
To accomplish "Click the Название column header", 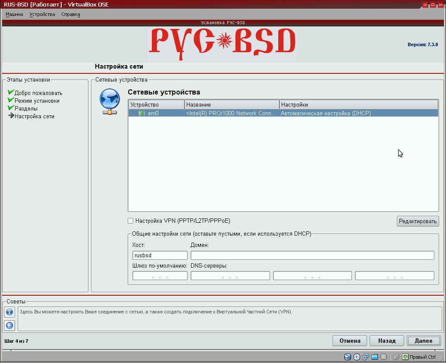I will [x=232, y=104].
